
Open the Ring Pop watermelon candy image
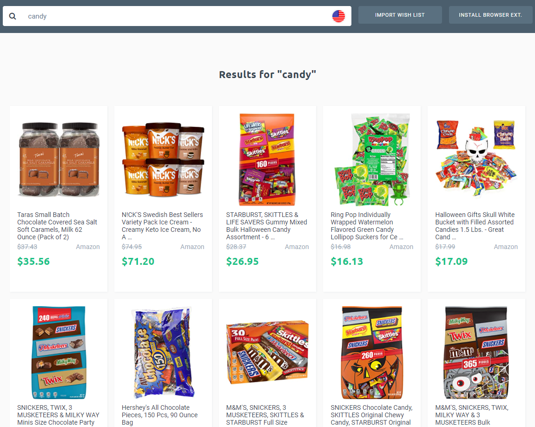(x=372, y=160)
